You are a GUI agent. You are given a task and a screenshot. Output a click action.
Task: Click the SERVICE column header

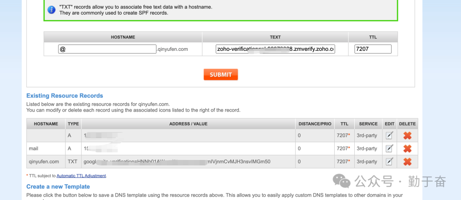[x=368, y=124]
